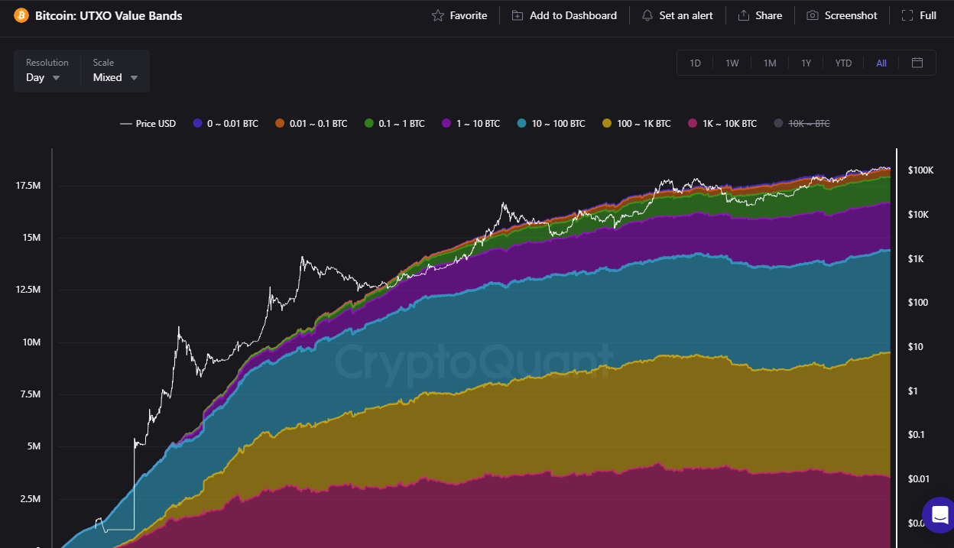
Task: Click the $100K right axis label
Action: tap(920, 170)
